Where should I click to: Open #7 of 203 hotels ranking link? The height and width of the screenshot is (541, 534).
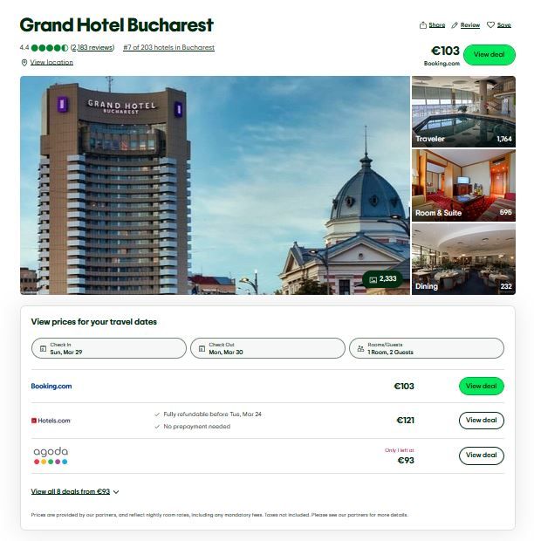[168, 47]
